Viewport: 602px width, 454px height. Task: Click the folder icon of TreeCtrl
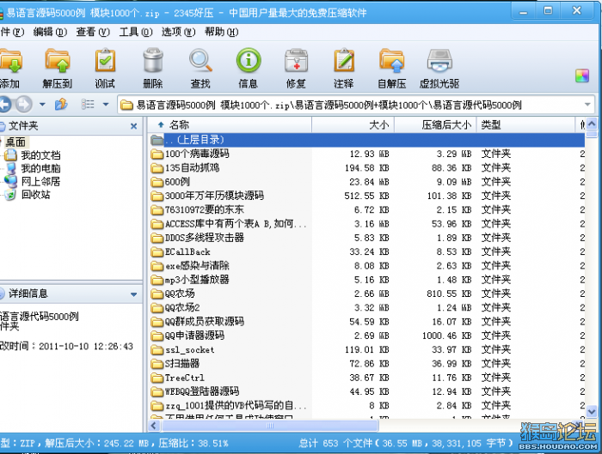157,378
